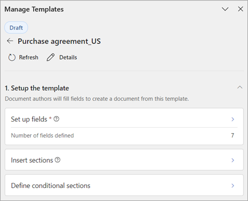Click the Manage Templates pane title

coord(34,9)
